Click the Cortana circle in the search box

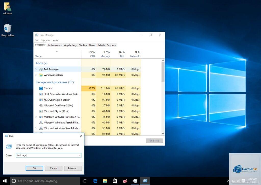tap(14, 181)
